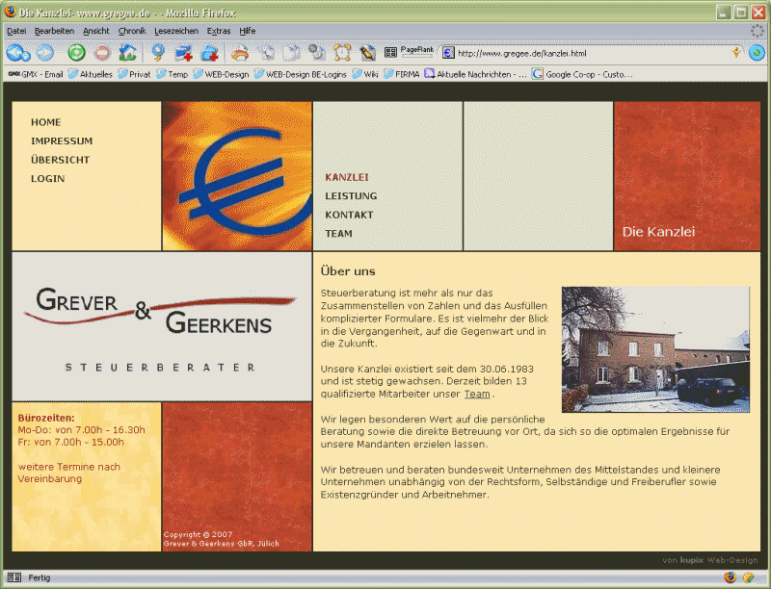Click the browser Back arrow button
The height and width of the screenshot is (589, 771).
[x=18, y=53]
